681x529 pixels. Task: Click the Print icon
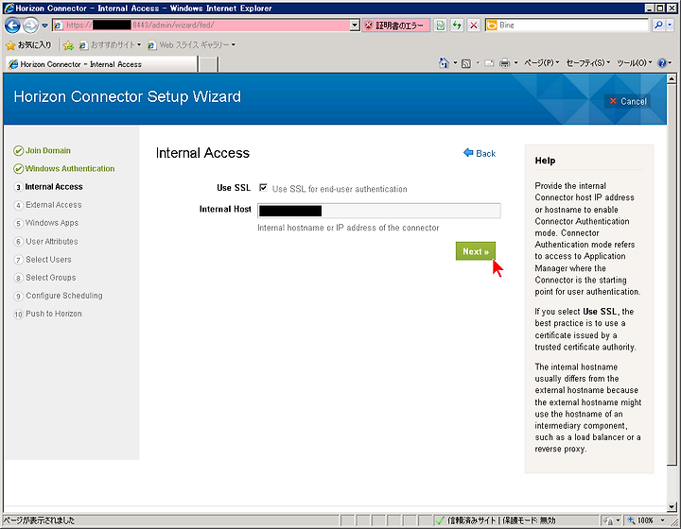point(504,63)
